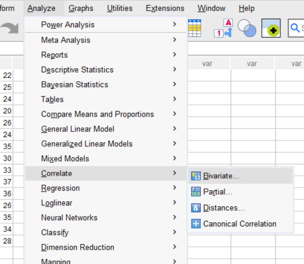Click the magnifier search icon

tap(295, 28)
